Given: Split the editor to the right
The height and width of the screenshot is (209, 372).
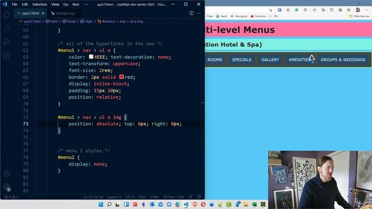Looking at the screenshot, I should (191, 13).
